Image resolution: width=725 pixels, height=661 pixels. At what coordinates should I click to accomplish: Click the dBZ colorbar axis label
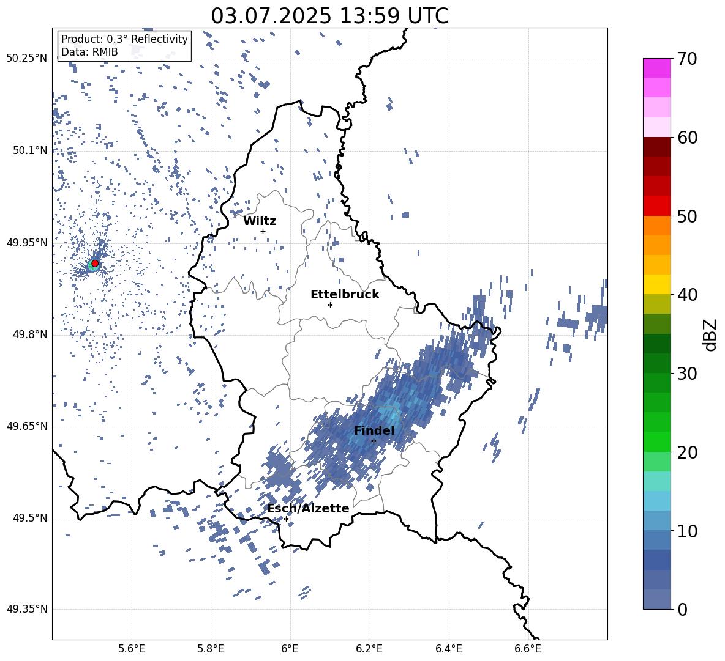coord(711,334)
